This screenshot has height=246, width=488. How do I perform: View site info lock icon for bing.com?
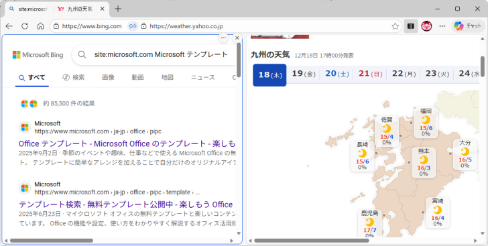pyautogui.click(x=56, y=26)
